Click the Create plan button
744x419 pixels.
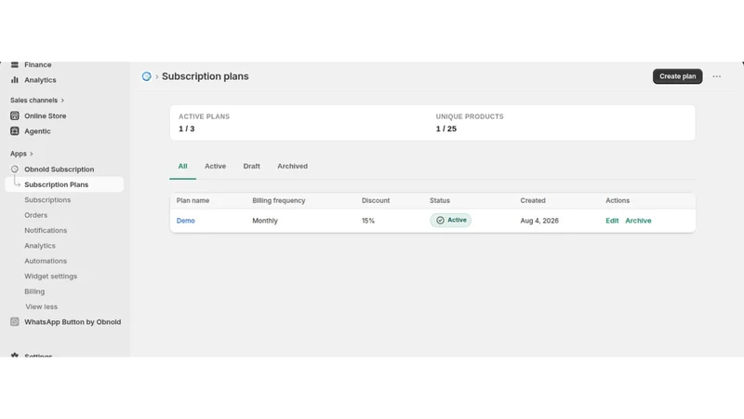pos(678,76)
